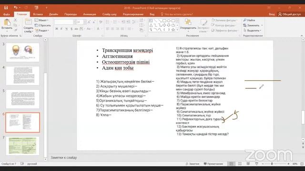Open the font color A dropdown
305x171 pixels.
click(102, 29)
